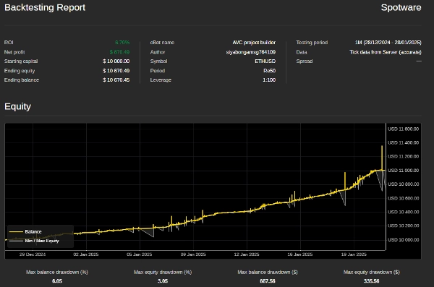The width and height of the screenshot is (434, 287).
Task: Click the USD 10 200.00 axis label
Action: pos(404,226)
